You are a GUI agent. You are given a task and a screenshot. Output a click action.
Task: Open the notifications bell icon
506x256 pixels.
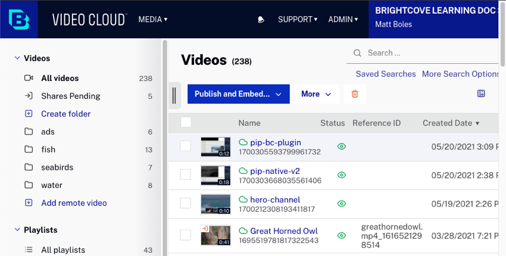pos(261,20)
